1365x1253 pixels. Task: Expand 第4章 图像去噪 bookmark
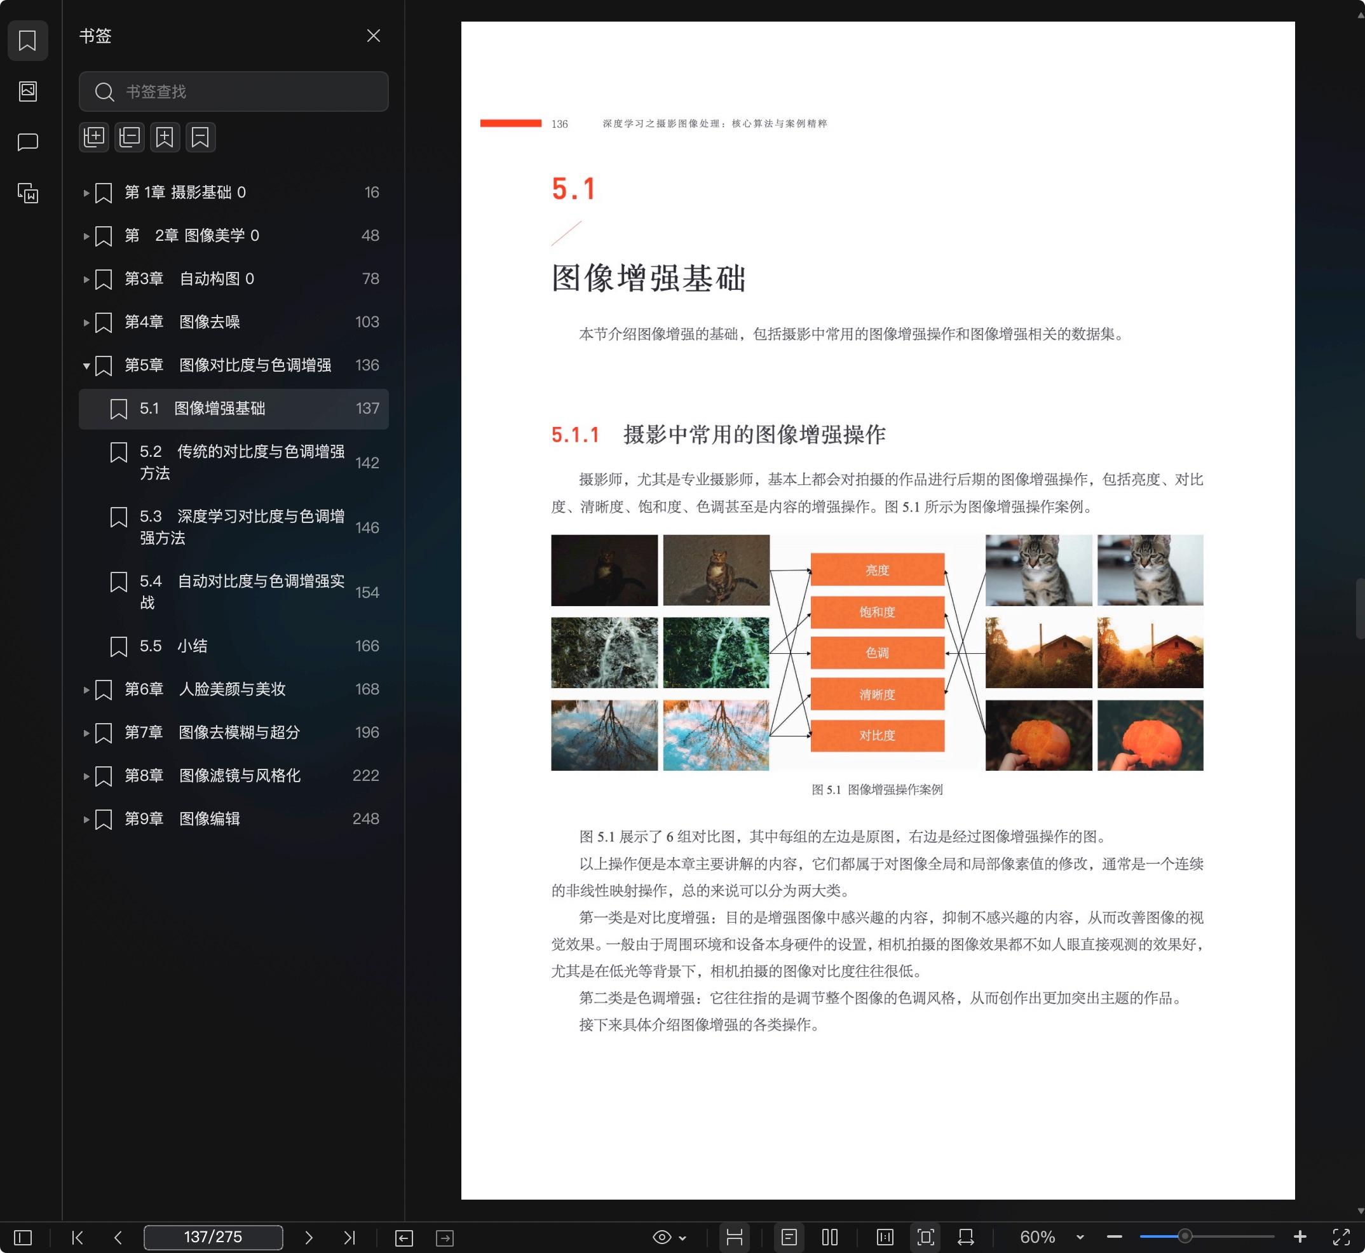pyautogui.click(x=86, y=323)
